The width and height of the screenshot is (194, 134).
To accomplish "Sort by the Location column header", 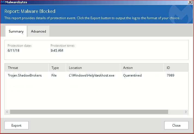I will (93, 68).
